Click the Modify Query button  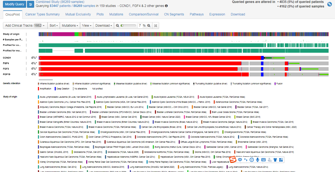(14, 4)
